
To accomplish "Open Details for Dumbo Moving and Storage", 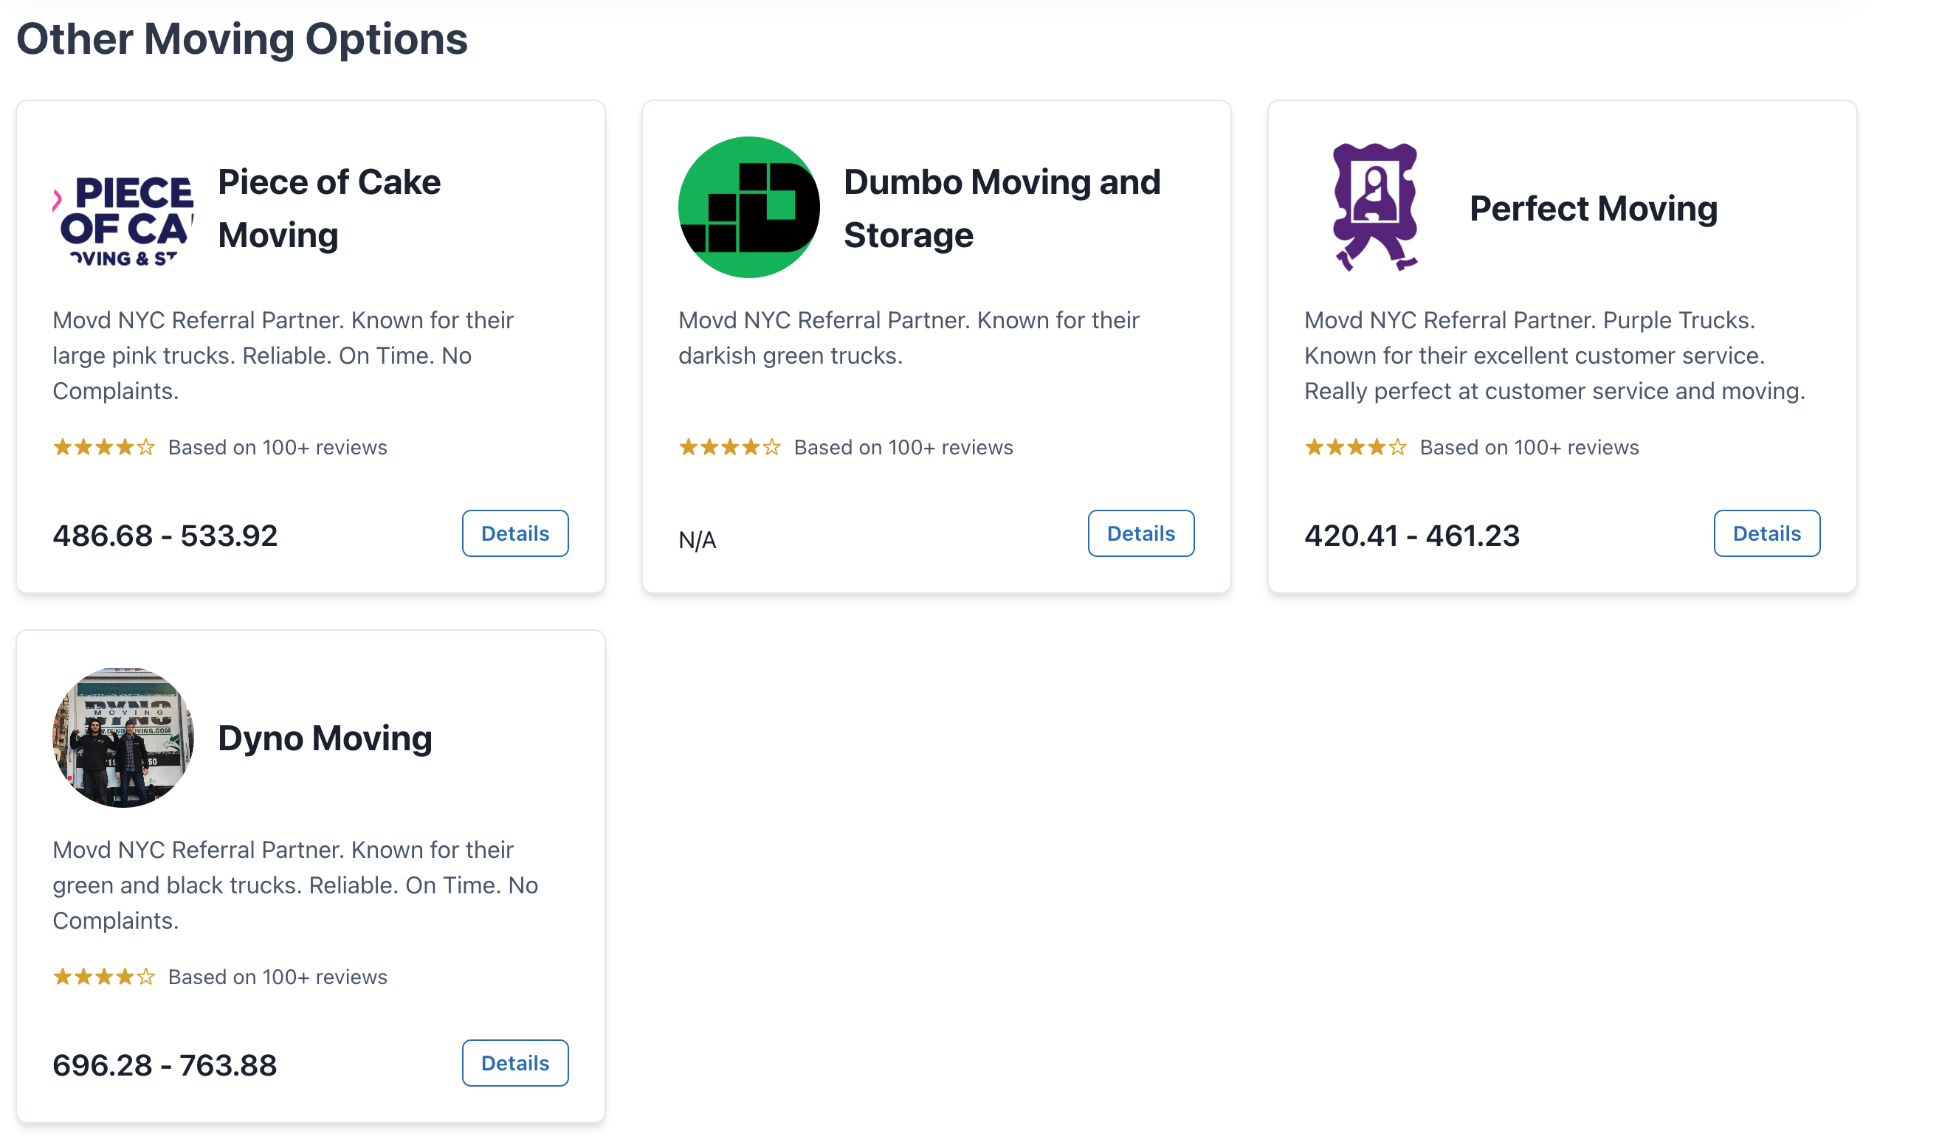I will 1140,534.
